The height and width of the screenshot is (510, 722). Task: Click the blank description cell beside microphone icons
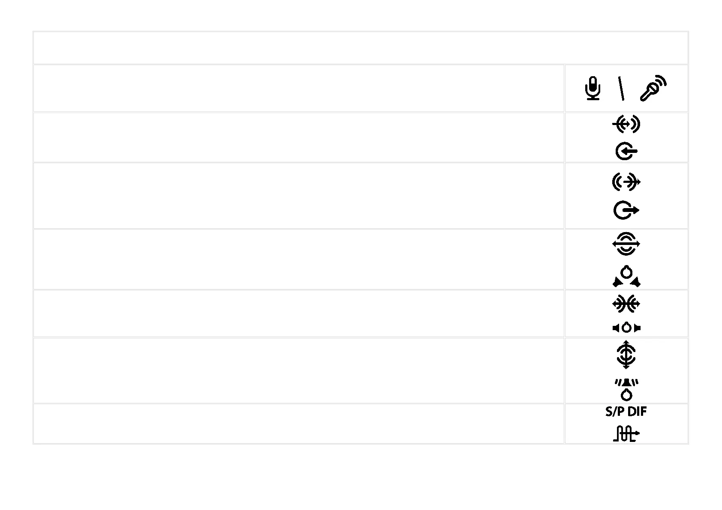point(298,88)
